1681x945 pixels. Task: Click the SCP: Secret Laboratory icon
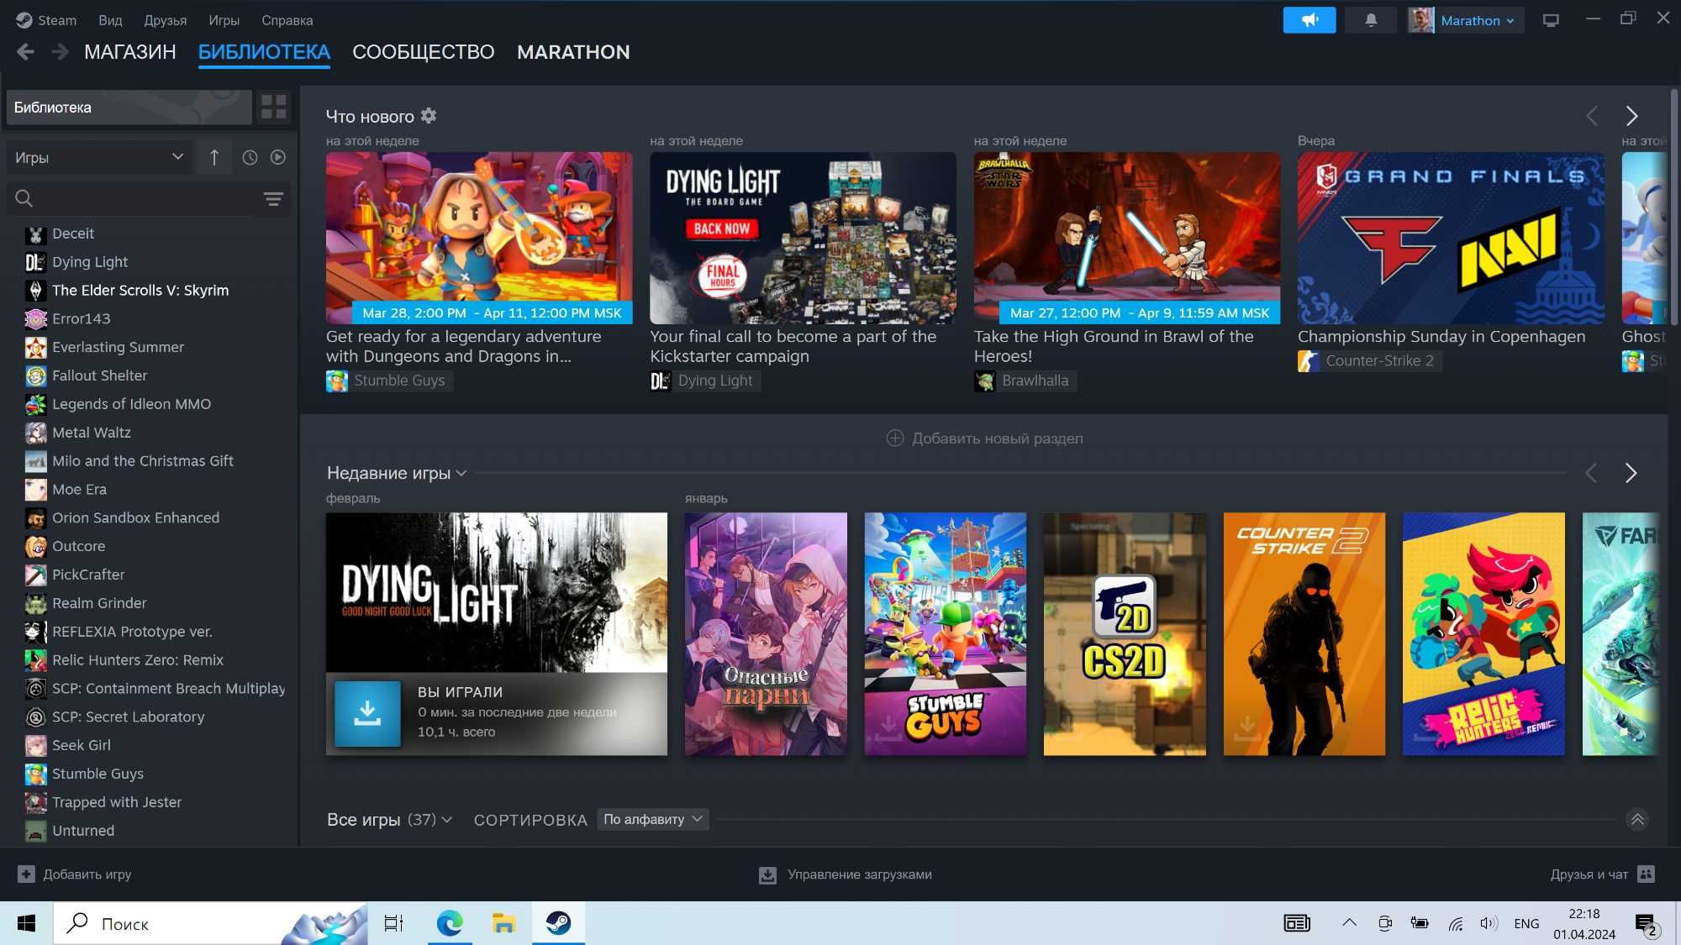(x=35, y=717)
